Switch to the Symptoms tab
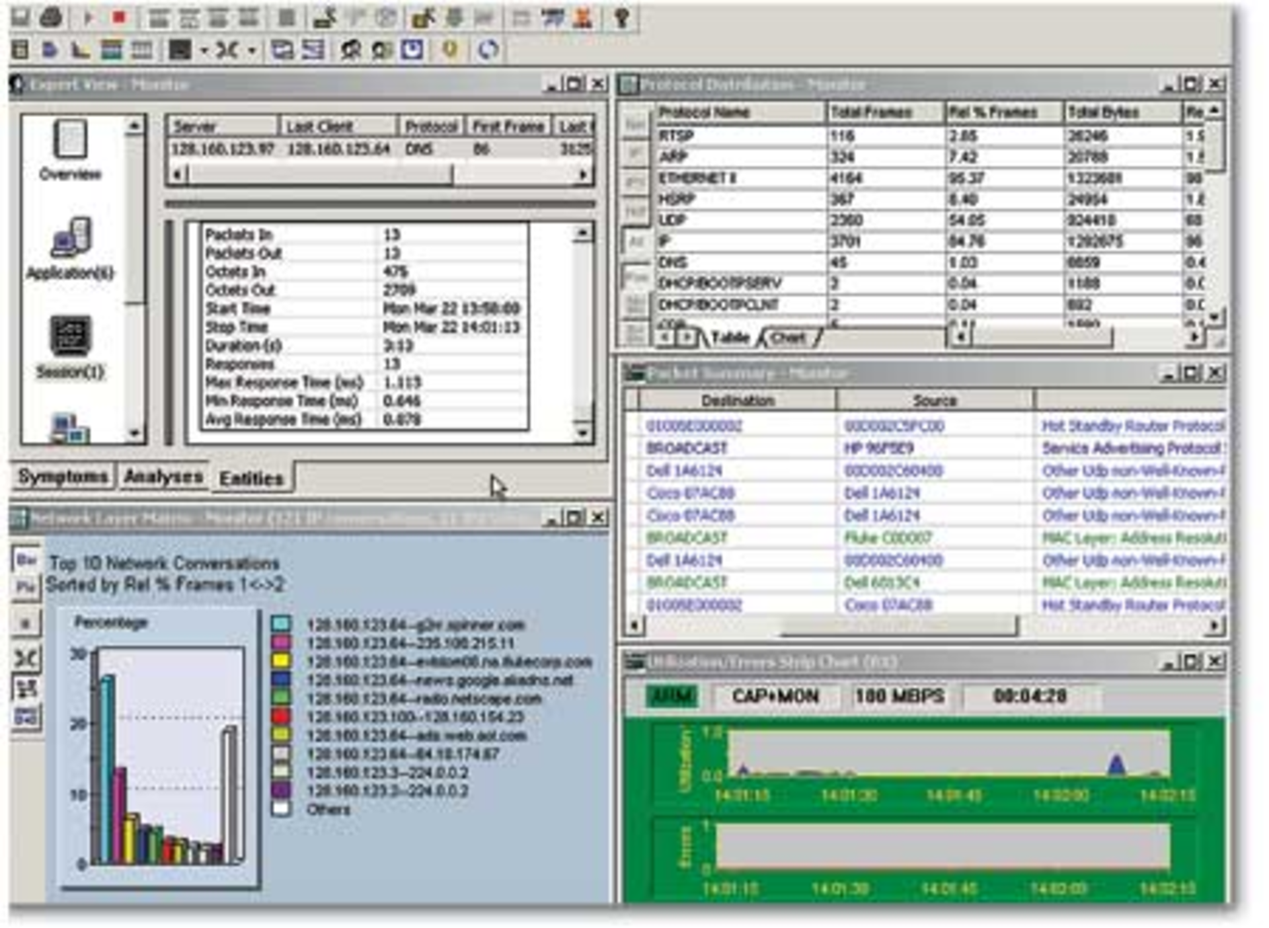This screenshot has width=1269, height=928. click(x=63, y=477)
